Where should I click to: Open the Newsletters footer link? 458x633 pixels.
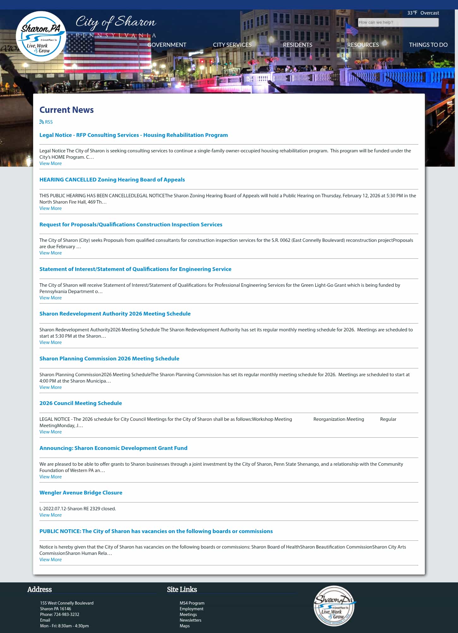click(190, 620)
